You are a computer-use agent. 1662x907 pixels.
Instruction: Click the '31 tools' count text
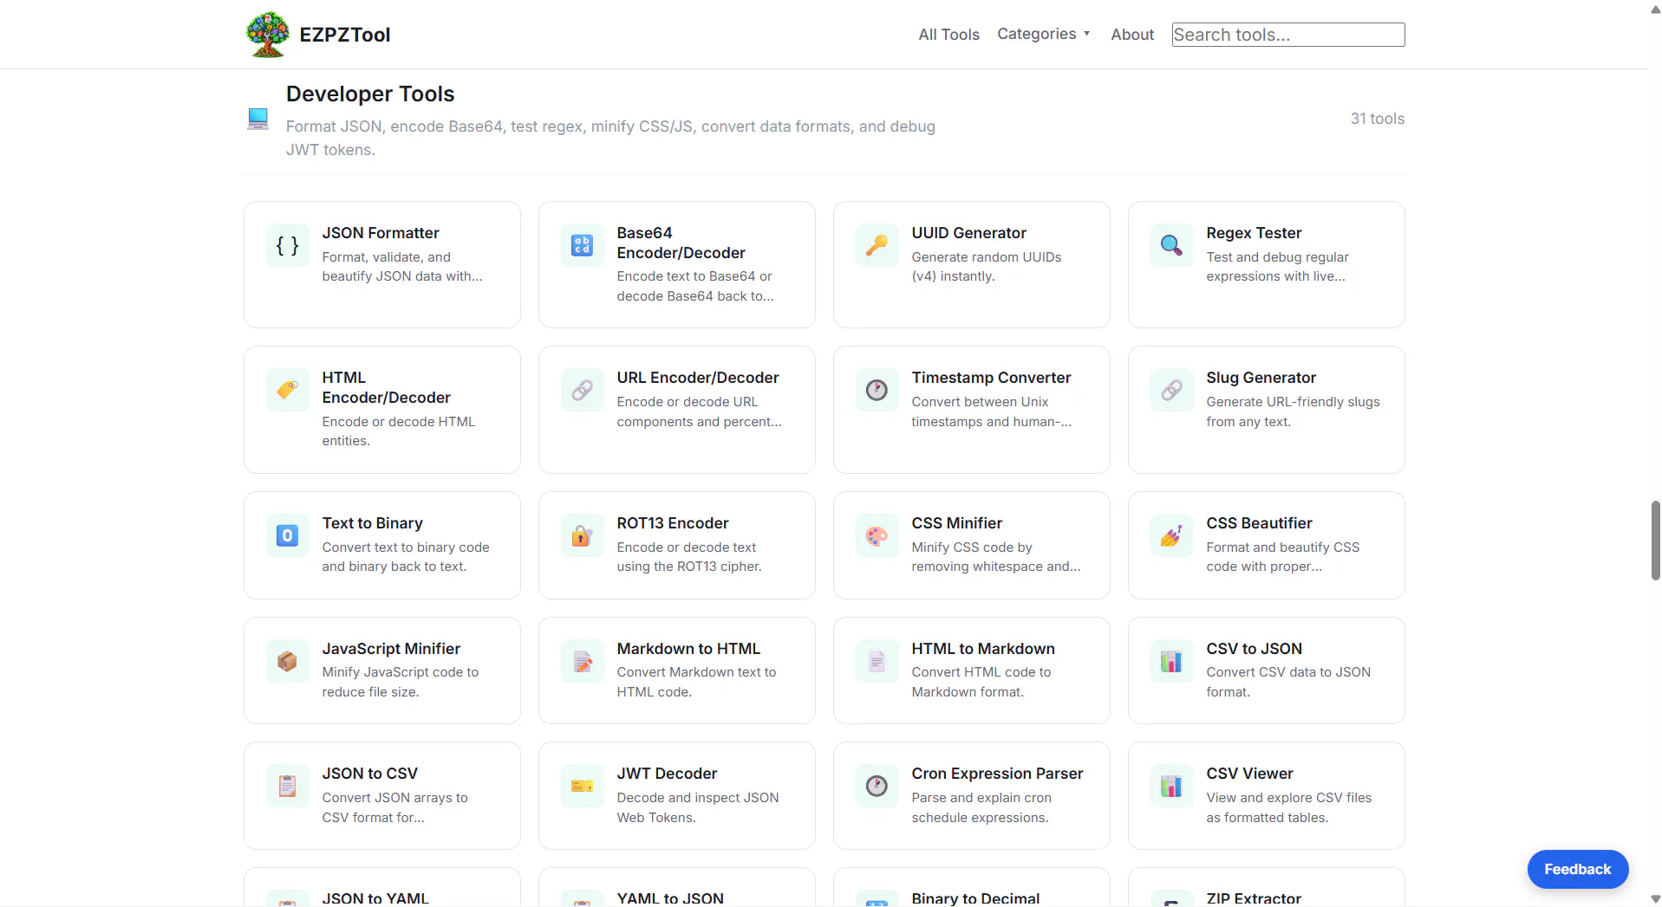(x=1377, y=119)
